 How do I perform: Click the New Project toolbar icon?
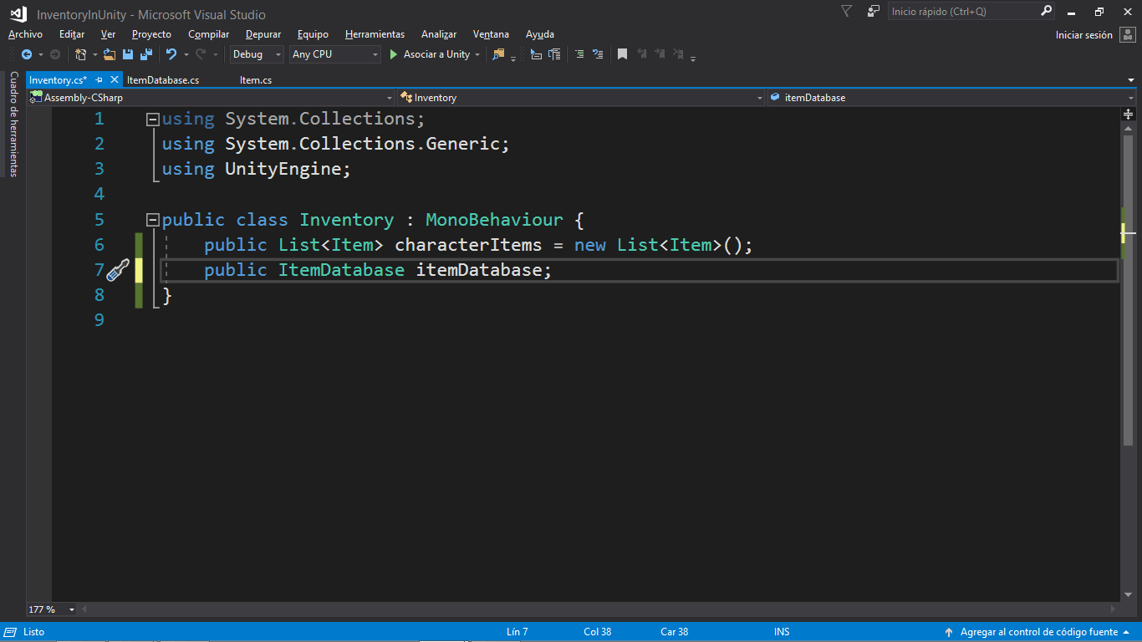(x=80, y=54)
